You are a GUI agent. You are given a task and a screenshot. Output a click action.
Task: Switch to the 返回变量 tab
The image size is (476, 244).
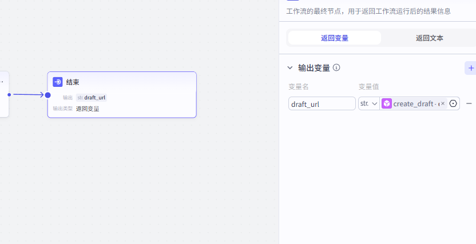[335, 38]
